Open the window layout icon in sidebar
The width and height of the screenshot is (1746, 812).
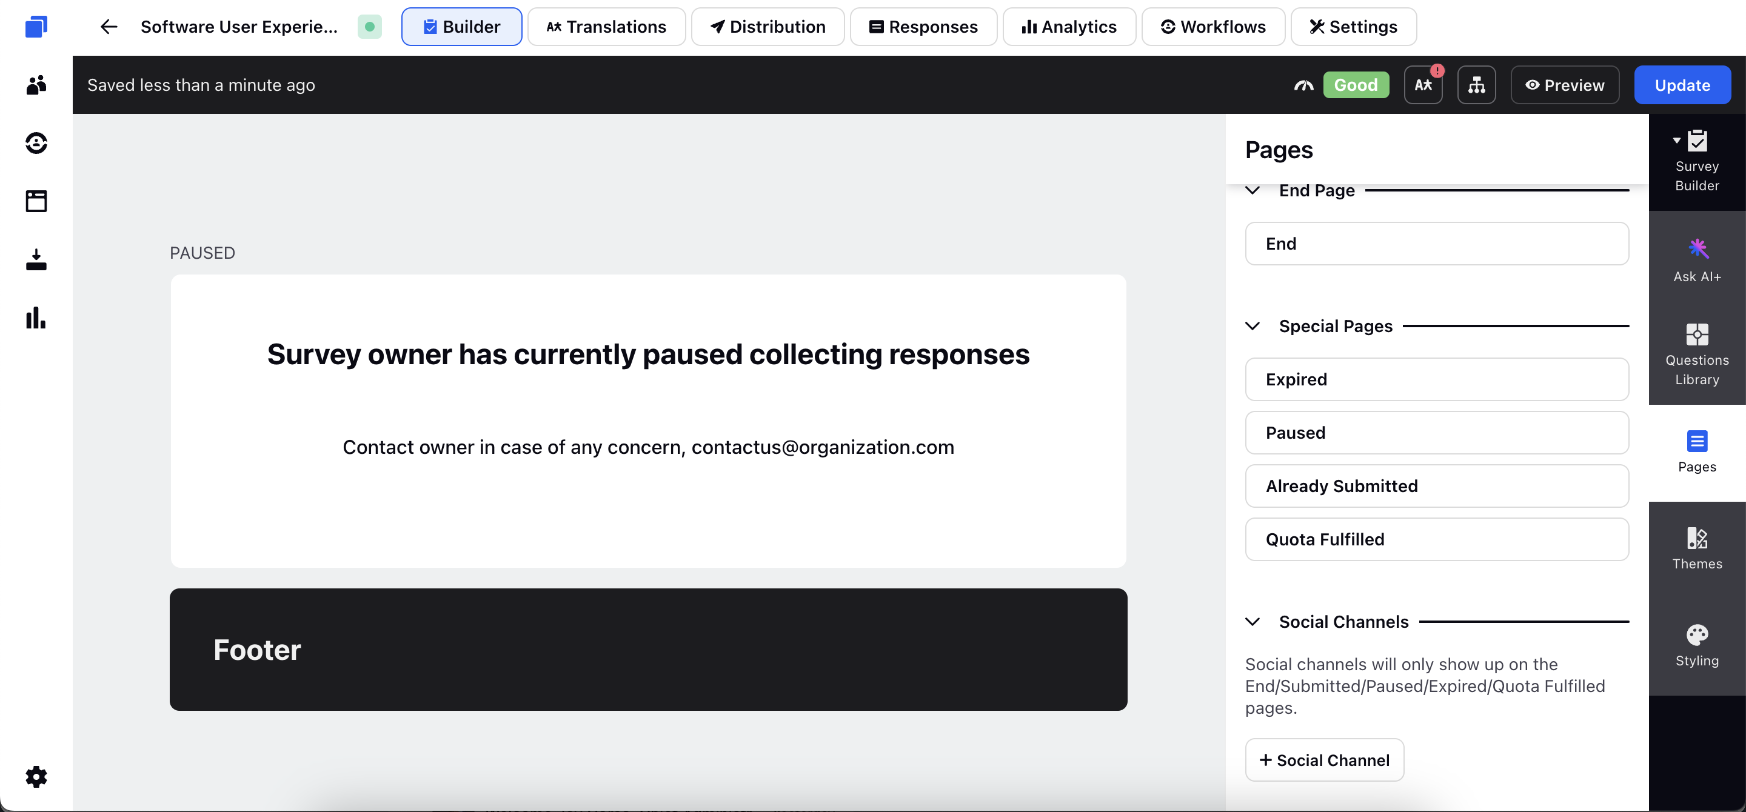click(x=36, y=201)
